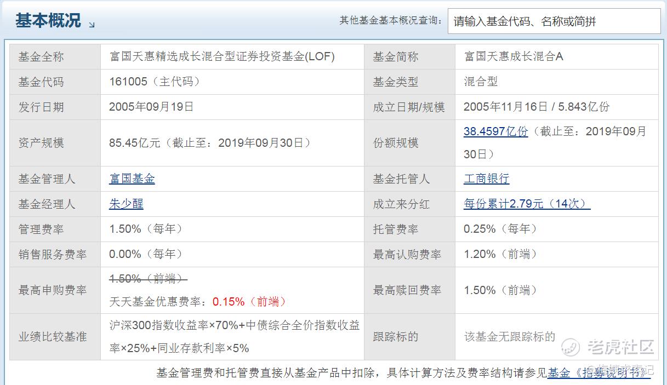Click the 基本概况 section heading
The width and height of the screenshot is (667, 385).
48,21
